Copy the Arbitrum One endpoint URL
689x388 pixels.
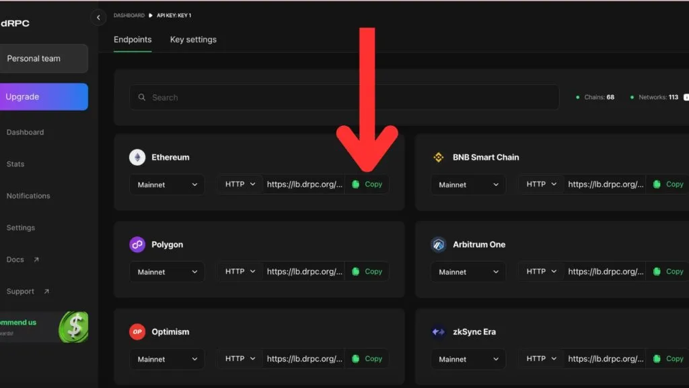pos(668,271)
